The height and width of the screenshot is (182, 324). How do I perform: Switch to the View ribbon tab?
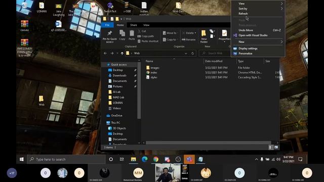[x=146, y=25]
